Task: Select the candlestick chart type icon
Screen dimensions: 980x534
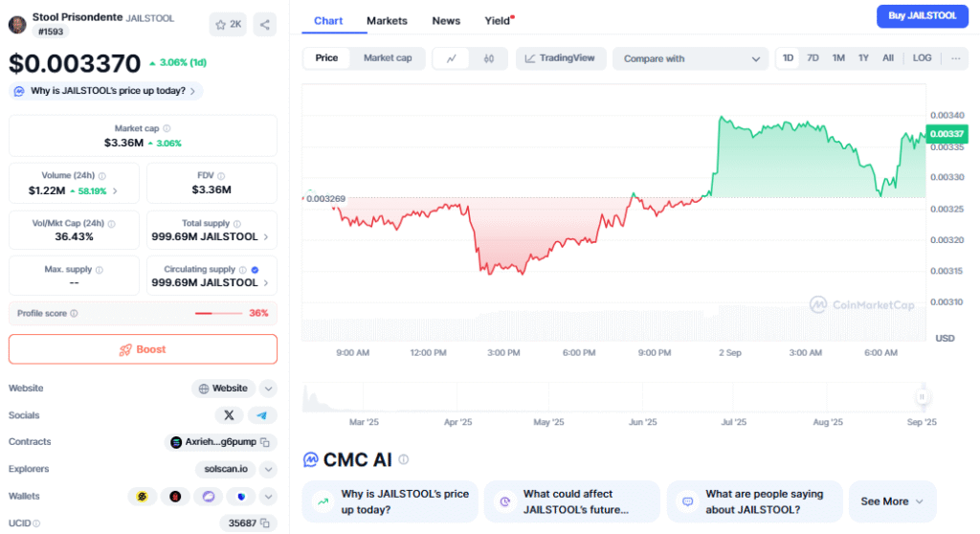Action: point(489,58)
